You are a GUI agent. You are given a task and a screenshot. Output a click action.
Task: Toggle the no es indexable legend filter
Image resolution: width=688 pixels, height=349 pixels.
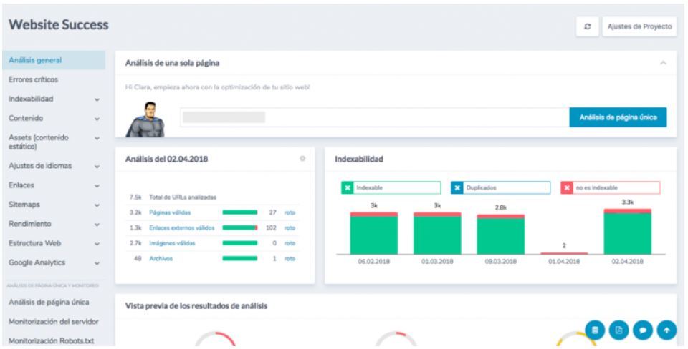pos(611,187)
